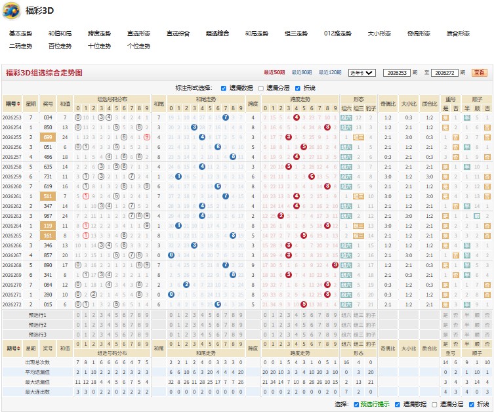Click award number 987 in row 2026263
The width and height of the screenshot is (494, 412).
[48, 216]
